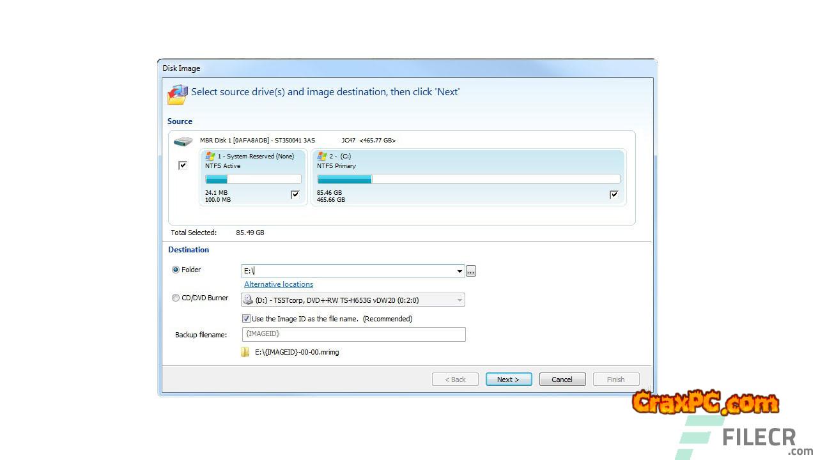
Task: Click the Cancel button
Action: 562,379
